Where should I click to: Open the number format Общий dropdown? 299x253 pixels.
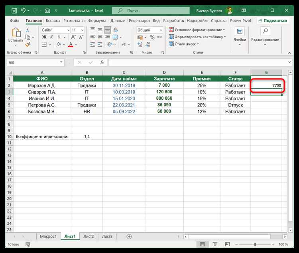tap(161, 30)
